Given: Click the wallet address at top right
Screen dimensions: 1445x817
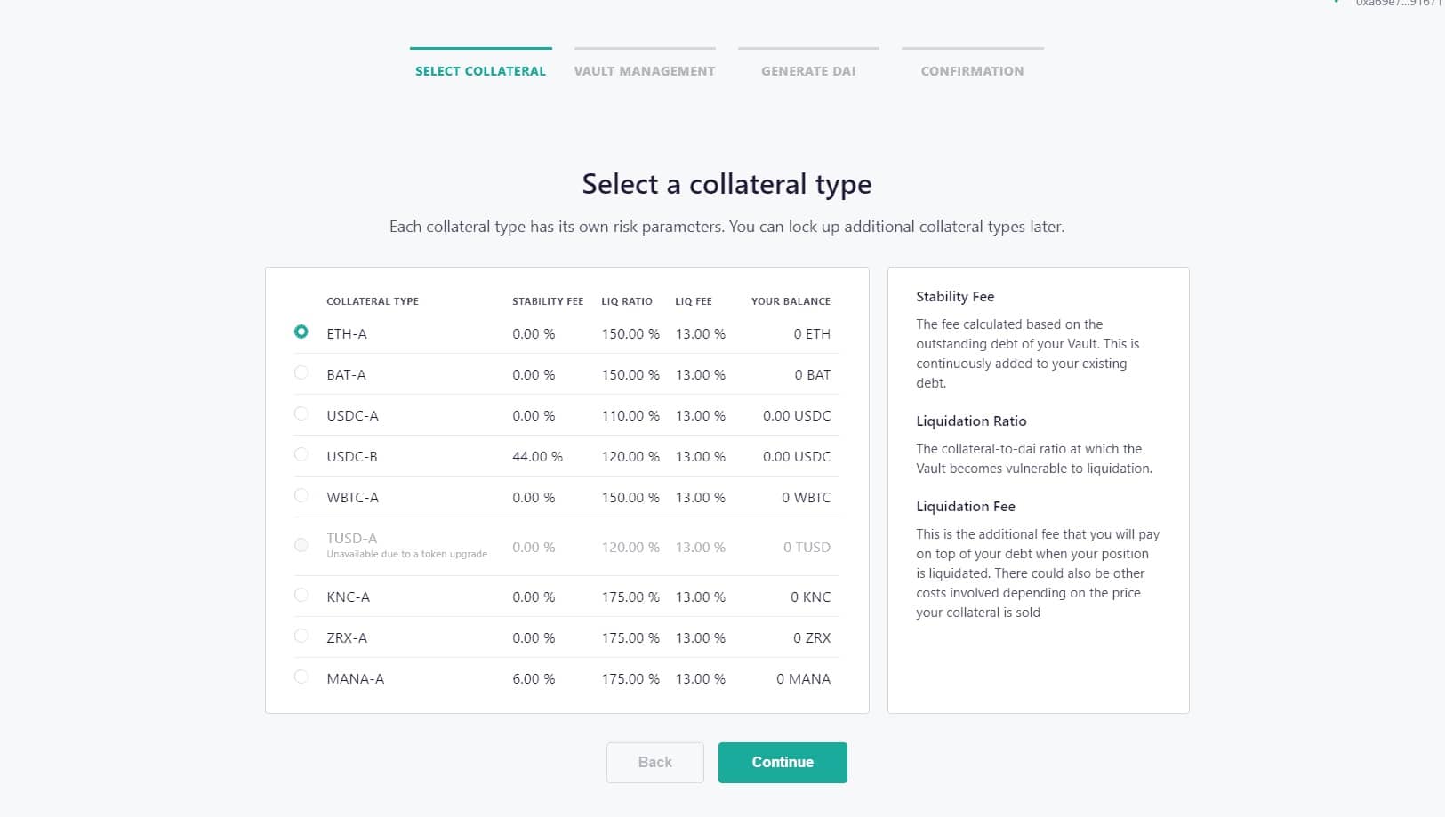Looking at the screenshot, I should click(1398, 4).
